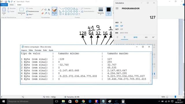
Task: Select the Text tool in Paint
Action: pyautogui.click(x=49, y=10)
